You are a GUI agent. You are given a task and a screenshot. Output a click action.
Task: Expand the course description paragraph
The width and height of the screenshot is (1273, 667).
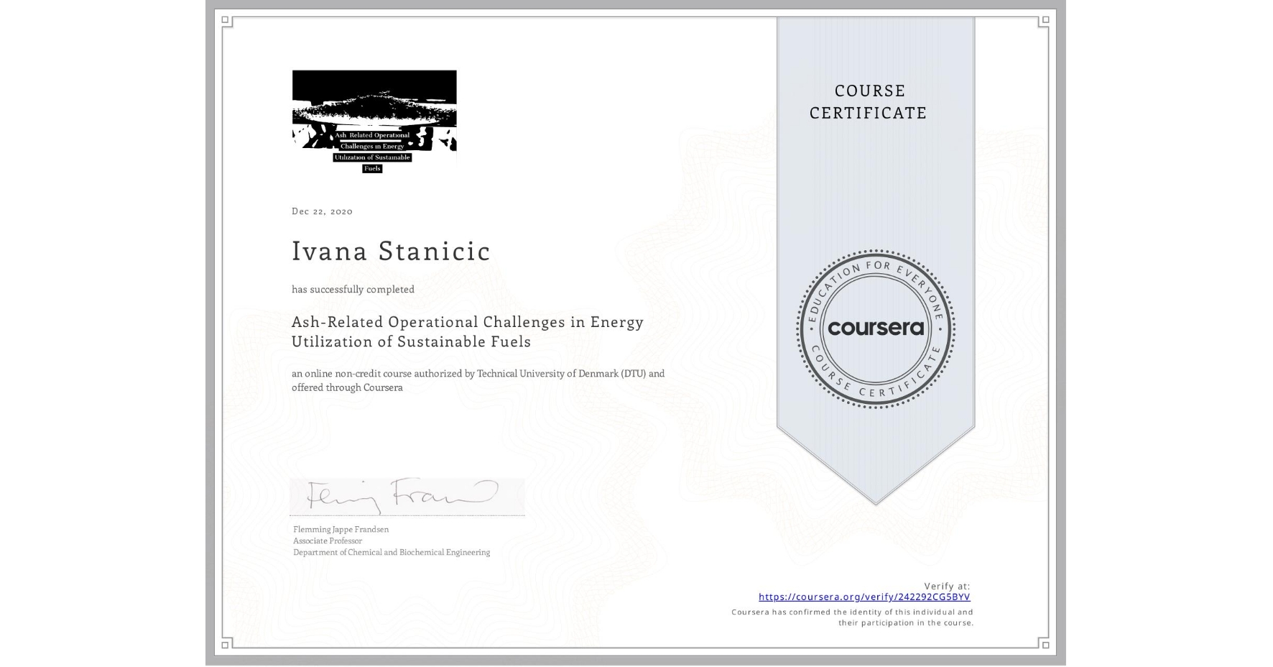point(478,380)
